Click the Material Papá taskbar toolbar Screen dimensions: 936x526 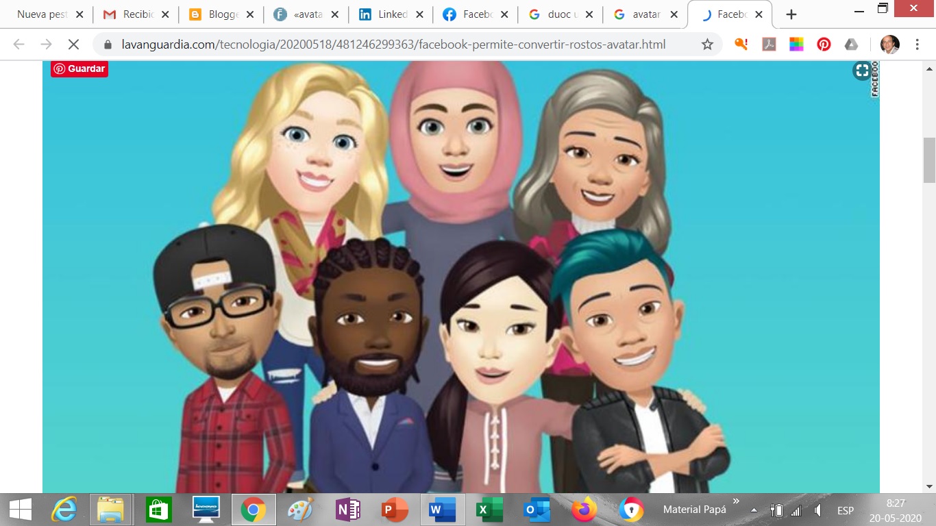click(x=694, y=510)
